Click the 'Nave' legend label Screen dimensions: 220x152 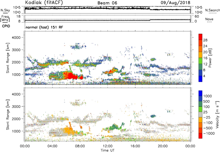tap(209, 19)
